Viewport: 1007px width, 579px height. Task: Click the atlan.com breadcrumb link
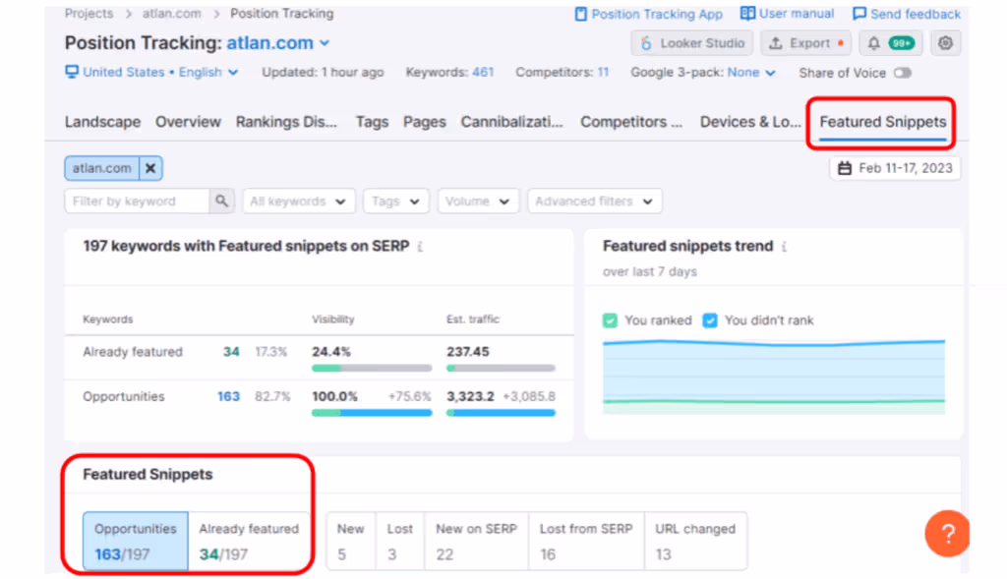pyautogui.click(x=171, y=14)
